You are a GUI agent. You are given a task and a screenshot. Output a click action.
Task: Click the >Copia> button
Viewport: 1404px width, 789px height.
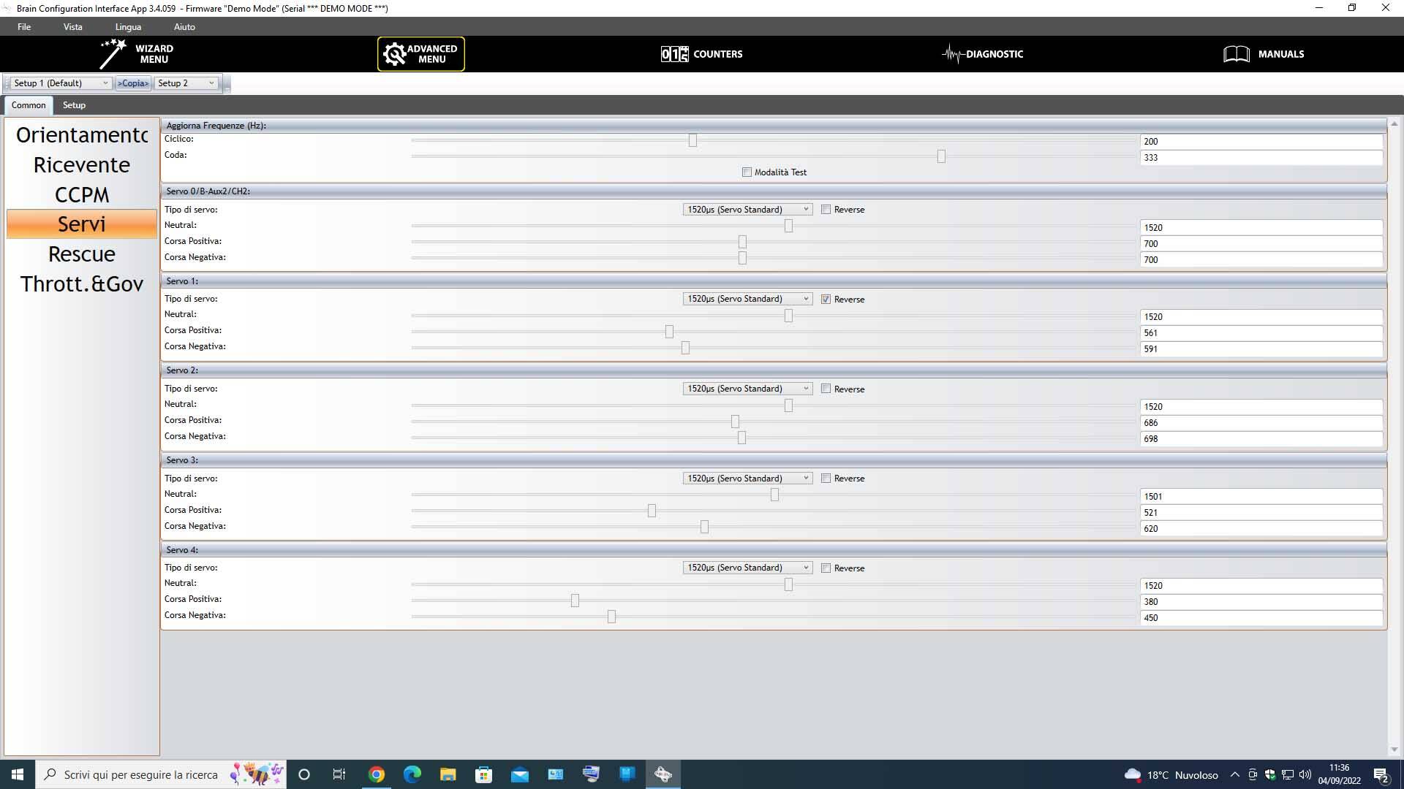pos(133,83)
